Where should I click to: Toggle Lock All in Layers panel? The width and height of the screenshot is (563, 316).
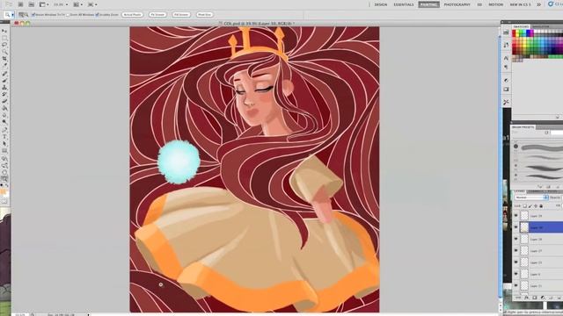coord(541,206)
